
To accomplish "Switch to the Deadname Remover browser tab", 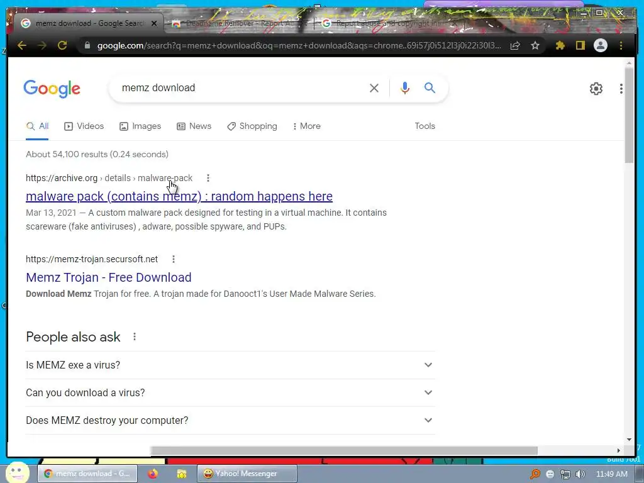I will tap(238, 23).
